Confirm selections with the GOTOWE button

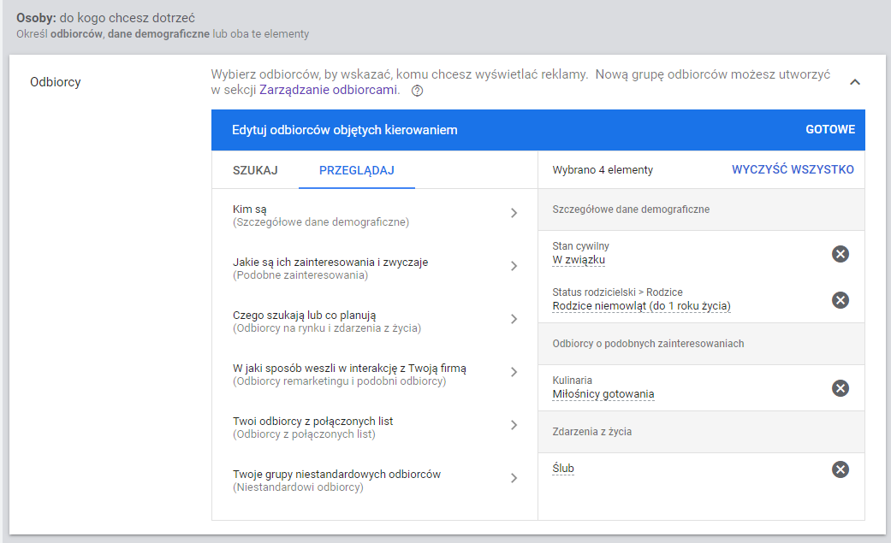pyautogui.click(x=828, y=130)
